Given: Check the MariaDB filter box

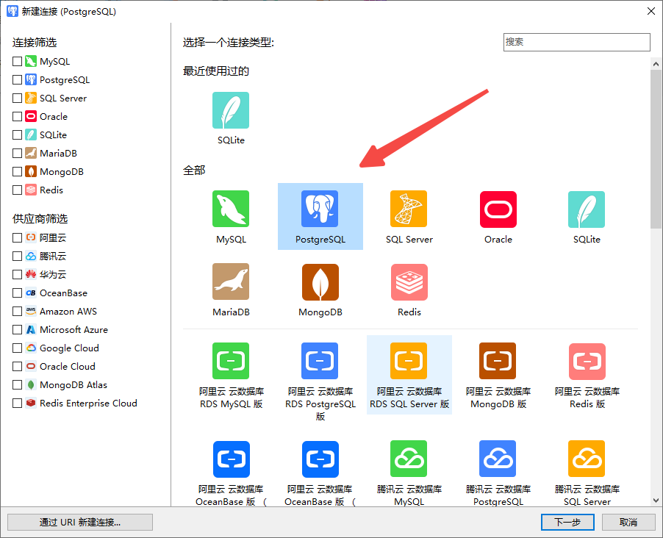Looking at the screenshot, I should tap(18, 153).
